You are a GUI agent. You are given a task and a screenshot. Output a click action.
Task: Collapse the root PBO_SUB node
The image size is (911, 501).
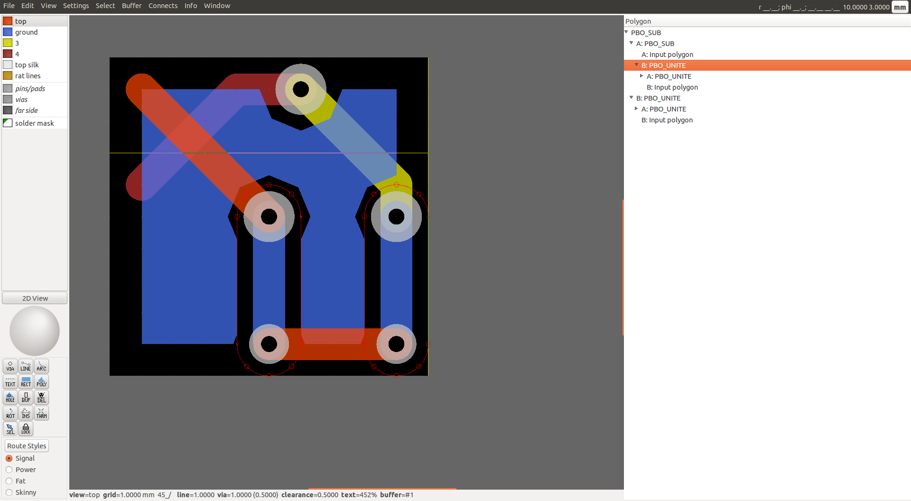(x=626, y=32)
